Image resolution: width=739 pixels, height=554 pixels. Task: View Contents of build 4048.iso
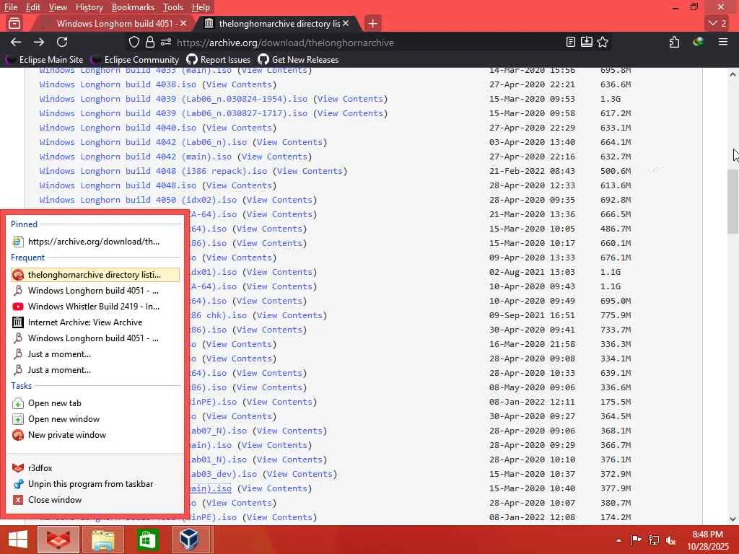(x=240, y=185)
